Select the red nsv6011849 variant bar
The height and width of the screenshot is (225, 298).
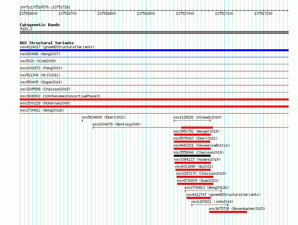tap(193, 170)
